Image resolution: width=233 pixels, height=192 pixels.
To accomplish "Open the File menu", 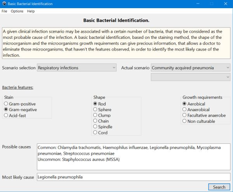I will [4, 11].
